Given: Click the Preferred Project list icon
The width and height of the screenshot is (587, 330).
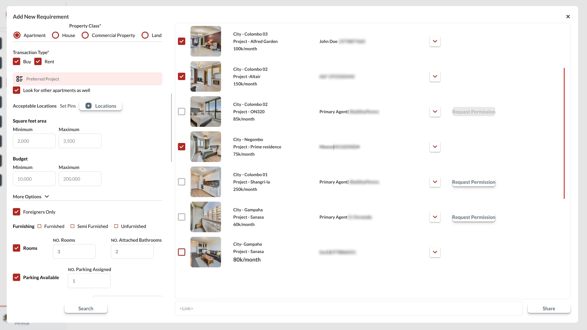Looking at the screenshot, I should pos(20,79).
